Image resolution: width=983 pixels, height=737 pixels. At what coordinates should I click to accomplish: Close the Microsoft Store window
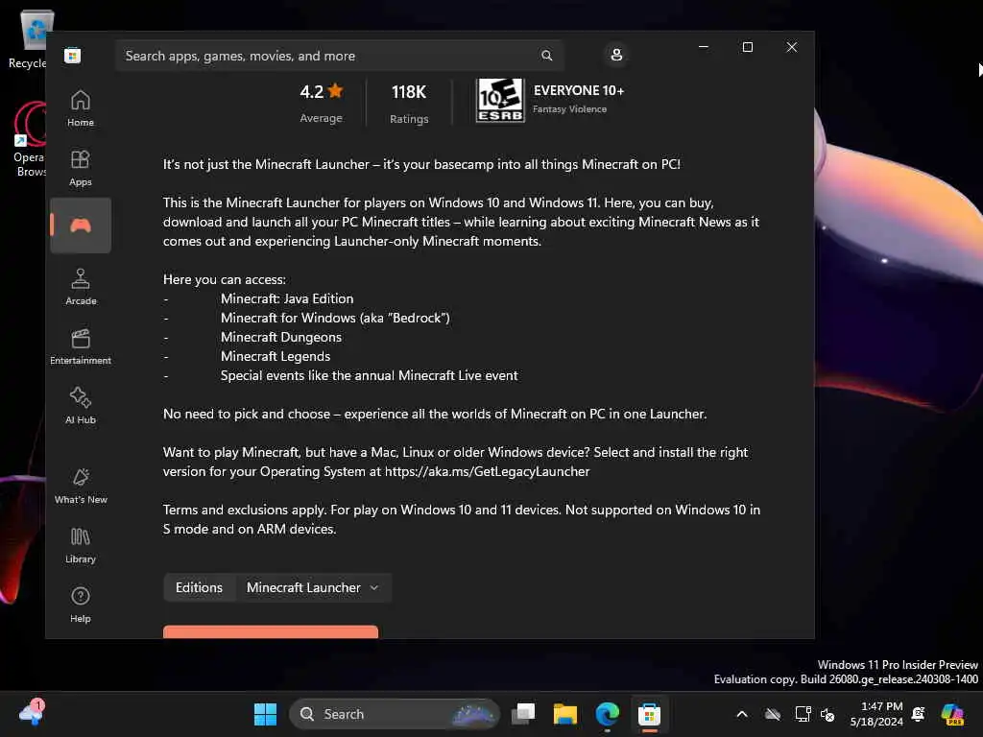coord(792,47)
